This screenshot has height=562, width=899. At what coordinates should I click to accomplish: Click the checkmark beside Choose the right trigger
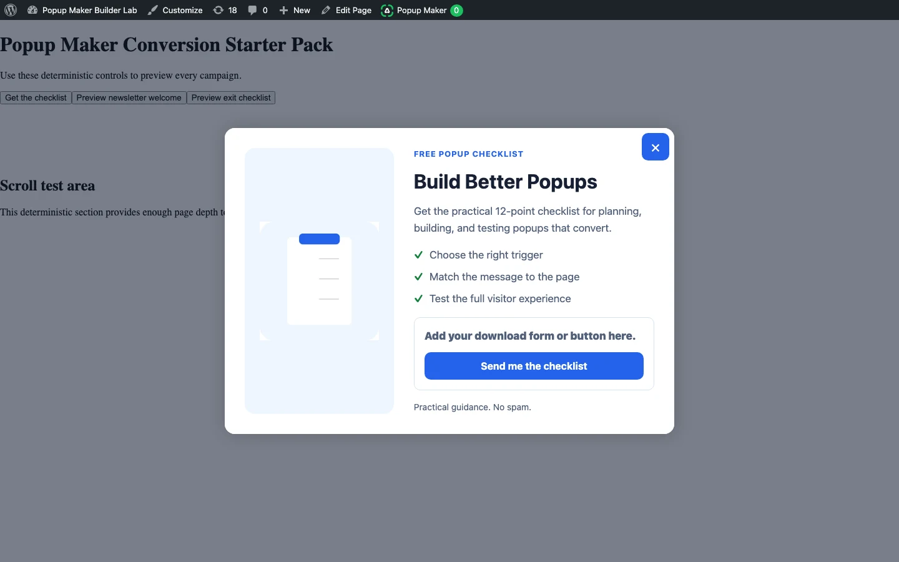418,255
